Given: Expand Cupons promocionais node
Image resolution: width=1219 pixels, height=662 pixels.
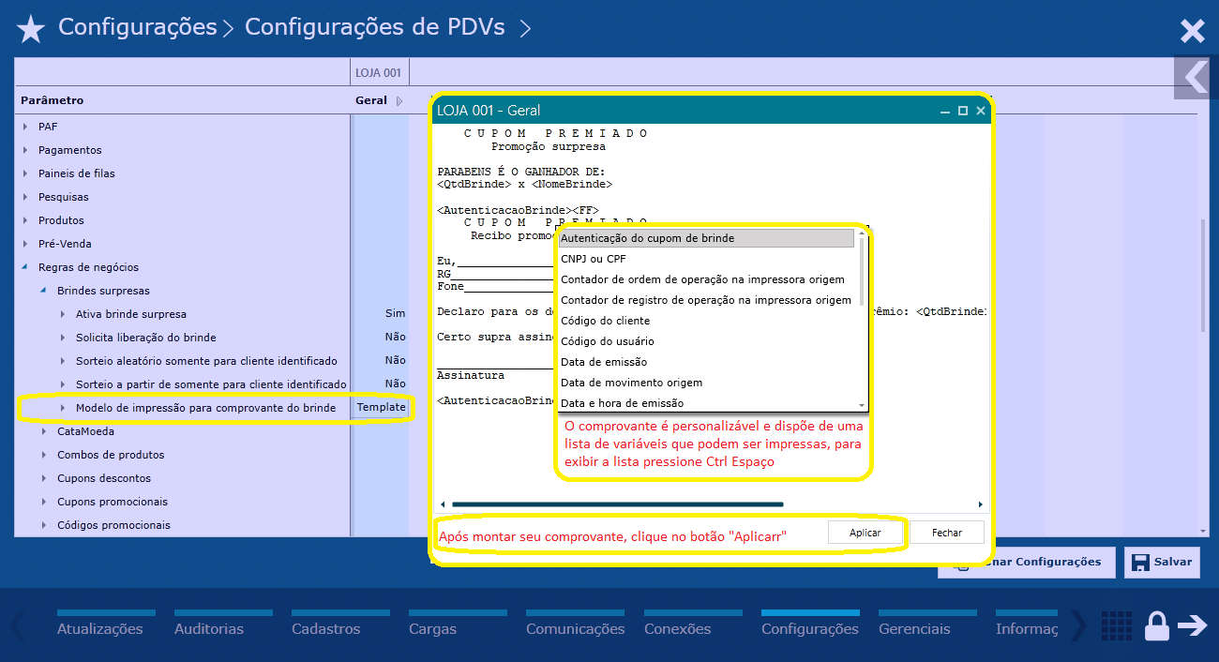Looking at the screenshot, I should (44, 502).
